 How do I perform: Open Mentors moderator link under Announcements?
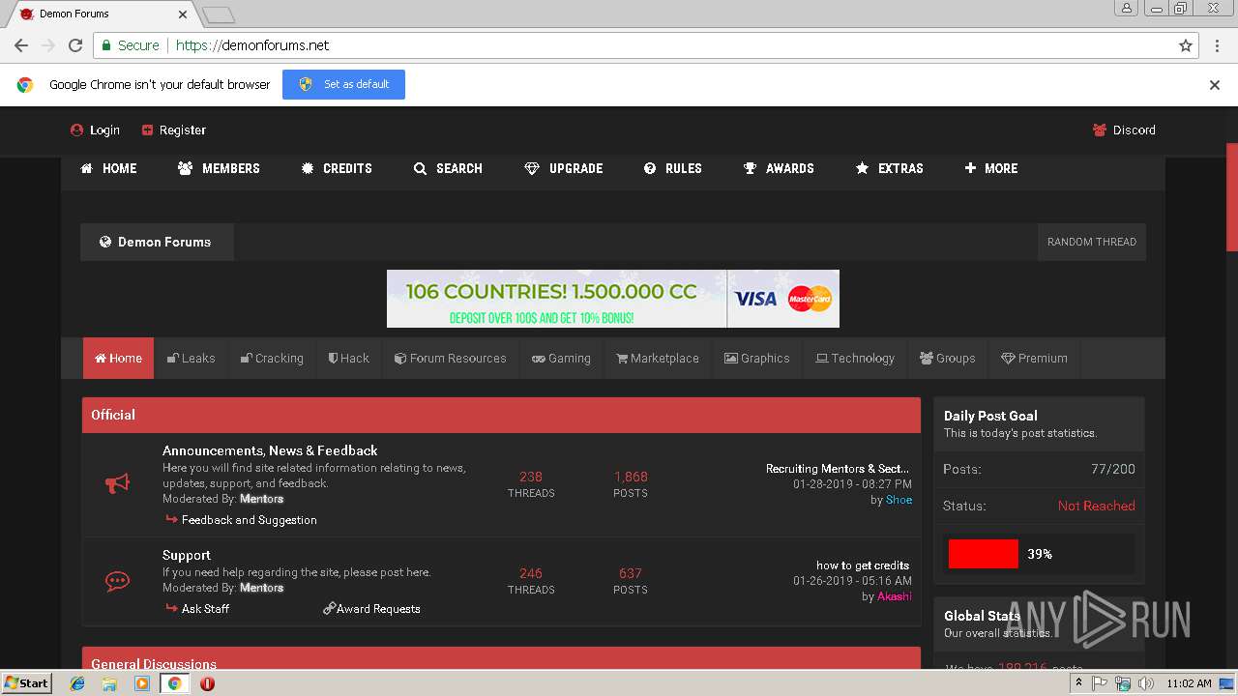261,499
